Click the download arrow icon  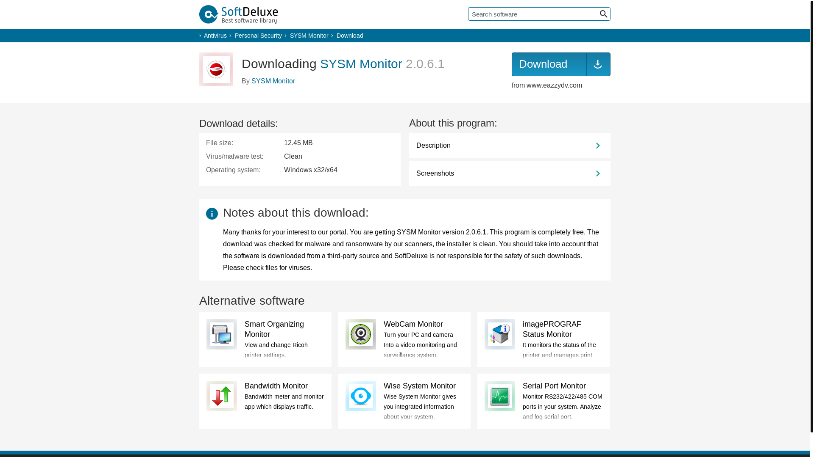pos(598,64)
